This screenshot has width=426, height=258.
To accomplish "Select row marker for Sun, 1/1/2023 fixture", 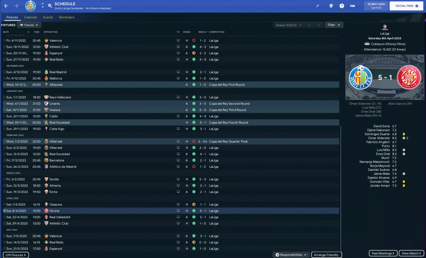I will click(4, 97).
